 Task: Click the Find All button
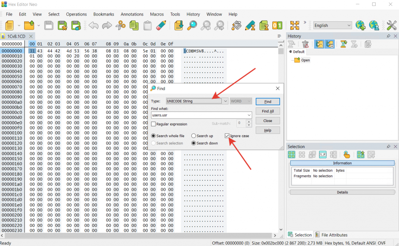coord(268,111)
